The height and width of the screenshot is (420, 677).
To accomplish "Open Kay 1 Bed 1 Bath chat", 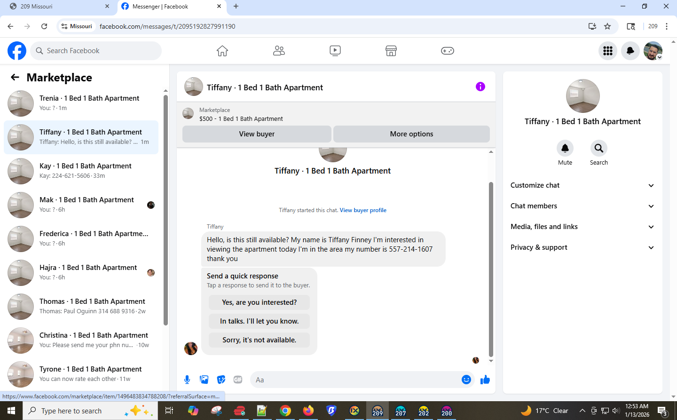I will pyautogui.click(x=81, y=171).
